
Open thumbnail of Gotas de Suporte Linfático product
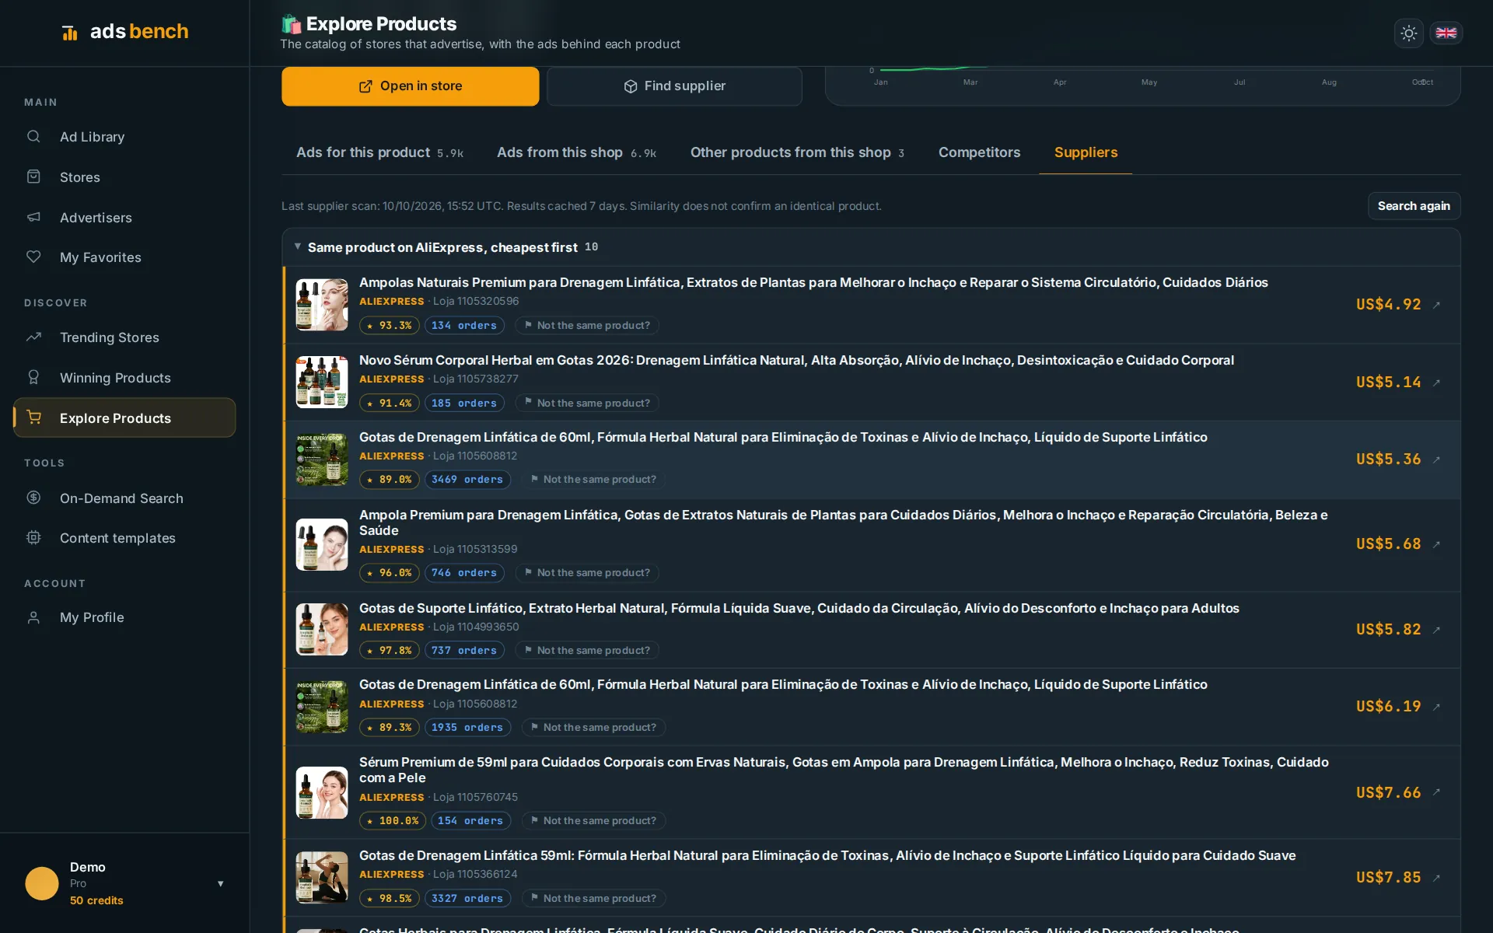322,629
